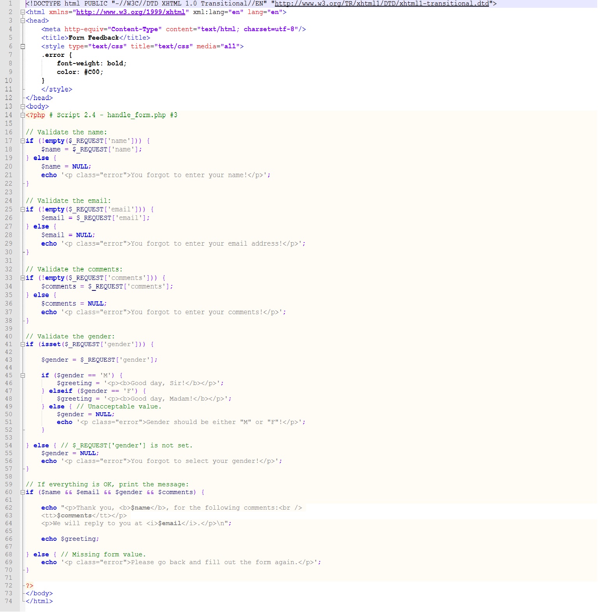Click the '// Validate the comments:' comment
598x612 pixels.
pyautogui.click(x=74, y=269)
